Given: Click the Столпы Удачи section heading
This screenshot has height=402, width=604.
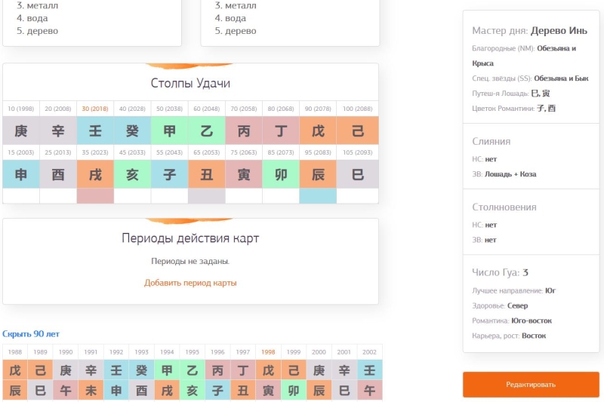Looking at the screenshot, I should 190,83.
